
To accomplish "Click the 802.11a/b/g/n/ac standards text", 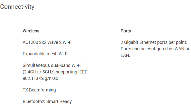I will click(x=40, y=78).
